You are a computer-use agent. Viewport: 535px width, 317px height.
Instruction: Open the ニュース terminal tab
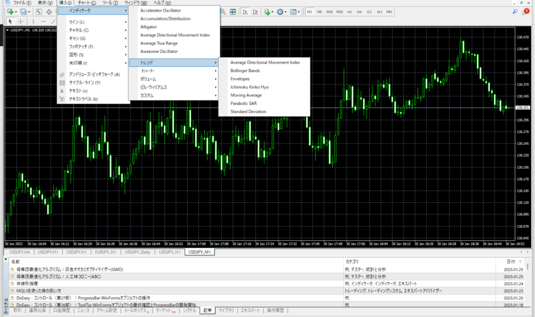83,311
